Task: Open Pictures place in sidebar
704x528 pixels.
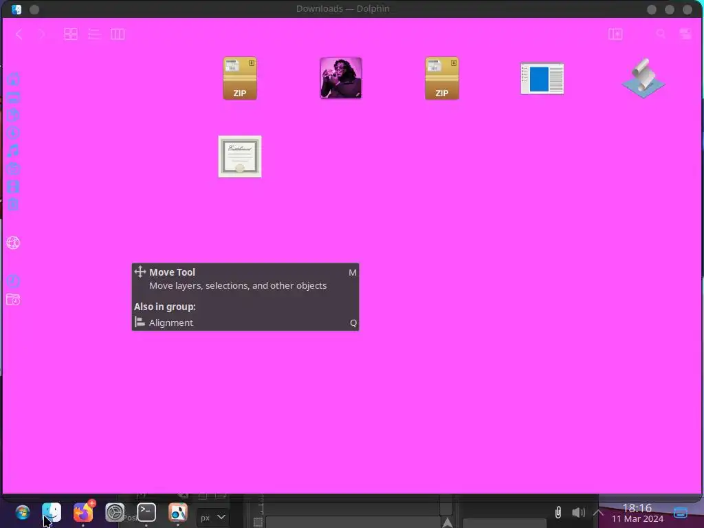Action: [13, 169]
